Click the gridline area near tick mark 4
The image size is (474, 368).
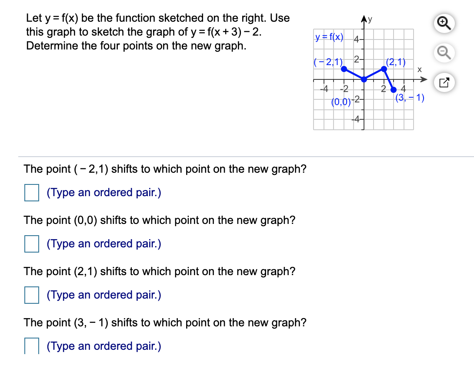[404, 85]
